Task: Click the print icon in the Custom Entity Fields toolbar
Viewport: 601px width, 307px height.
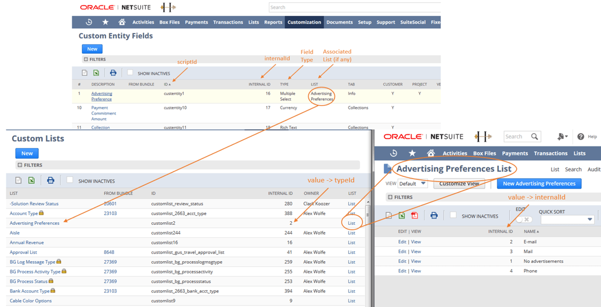Action: 113,73
